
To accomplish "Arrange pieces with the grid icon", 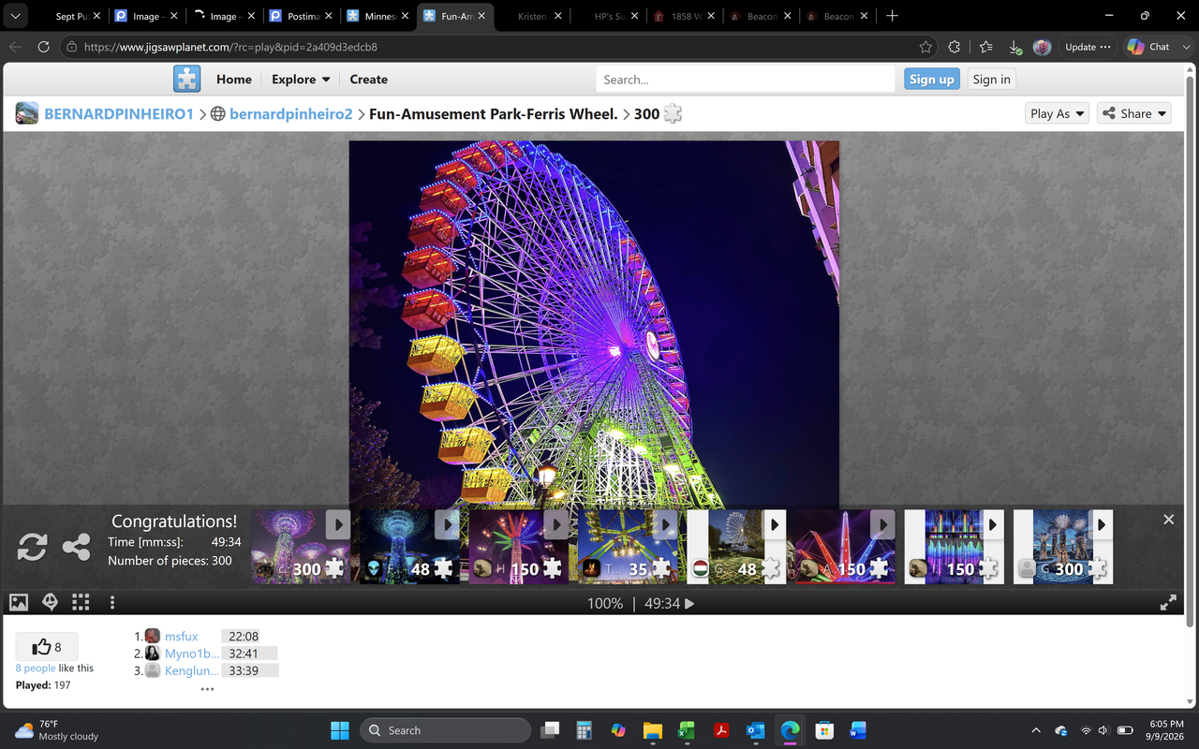I will click(81, 602).
